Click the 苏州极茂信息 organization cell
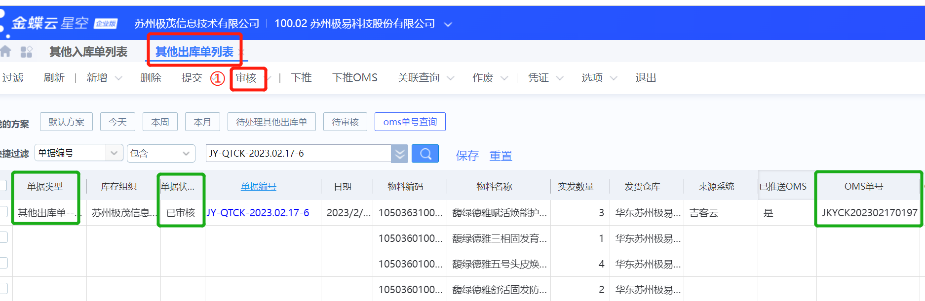This screenshot has height=301, width=925. (124, 213)
